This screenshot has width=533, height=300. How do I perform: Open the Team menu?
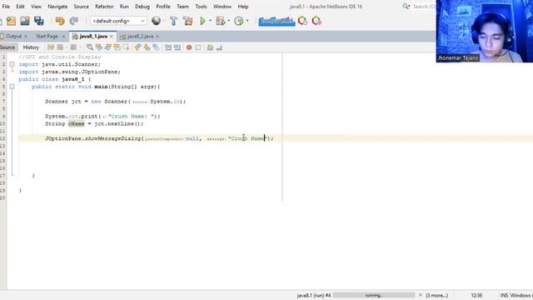[x=182, y=7]
